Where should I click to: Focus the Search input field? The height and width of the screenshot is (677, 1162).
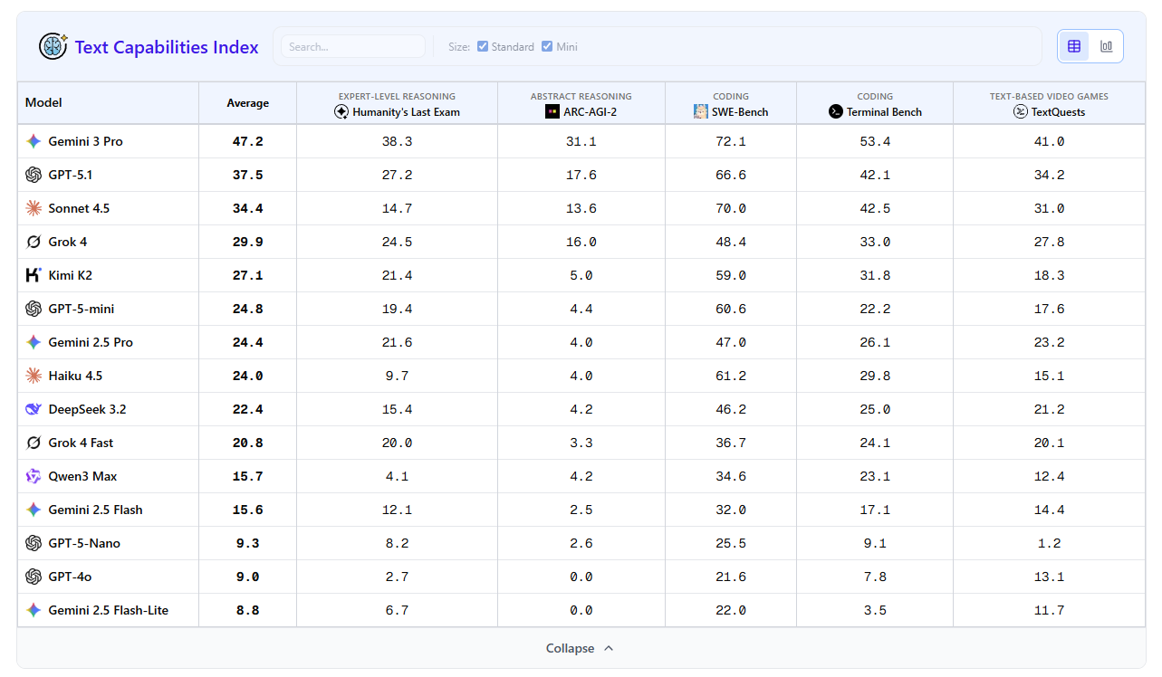353,46
